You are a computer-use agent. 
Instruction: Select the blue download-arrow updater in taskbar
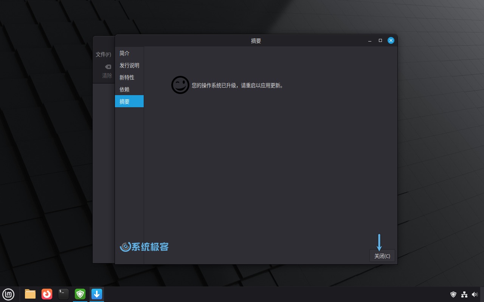coord(96,294)
